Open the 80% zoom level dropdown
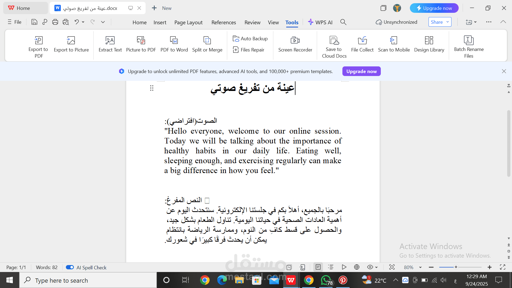 [420, 267]
